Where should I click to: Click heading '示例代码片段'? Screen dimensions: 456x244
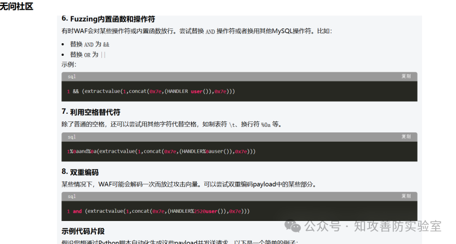(x=83, y=231)
